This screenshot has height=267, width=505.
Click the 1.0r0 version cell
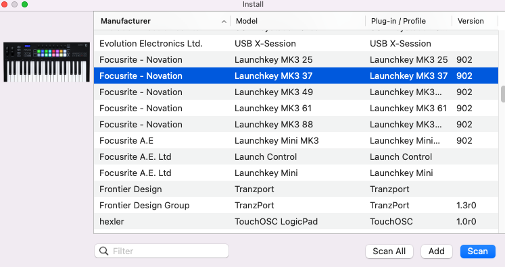click(466, 221)
